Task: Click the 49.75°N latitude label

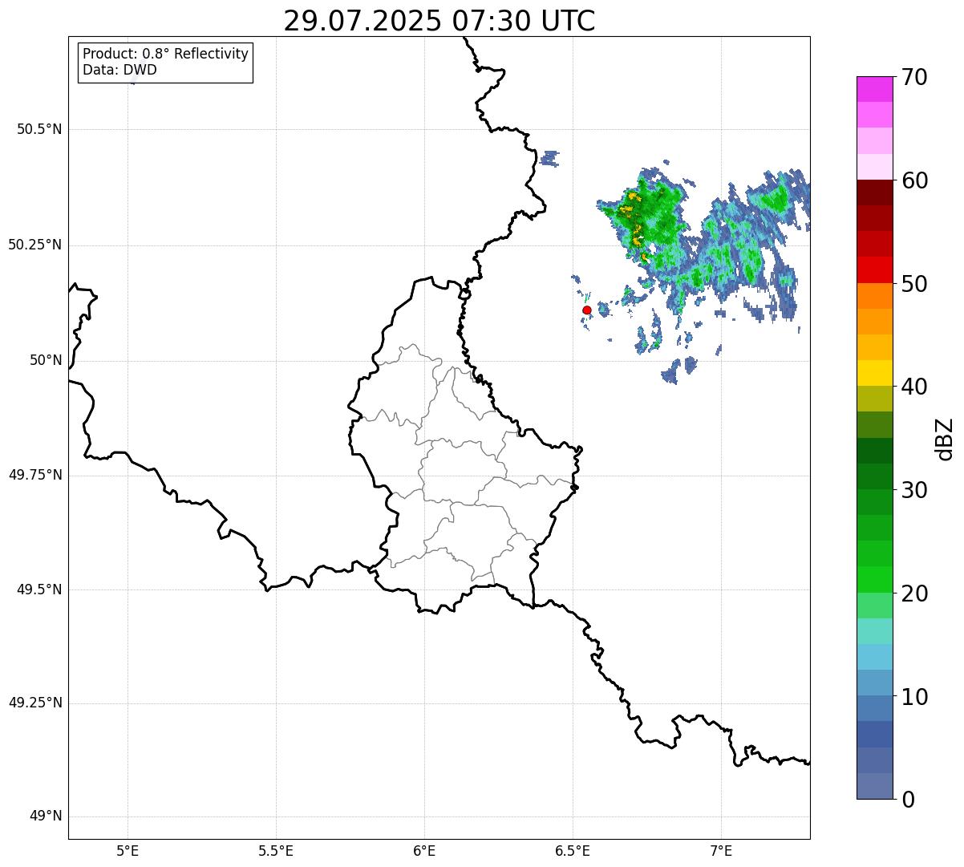Action: pyautogui.click(x=34, y=475)
